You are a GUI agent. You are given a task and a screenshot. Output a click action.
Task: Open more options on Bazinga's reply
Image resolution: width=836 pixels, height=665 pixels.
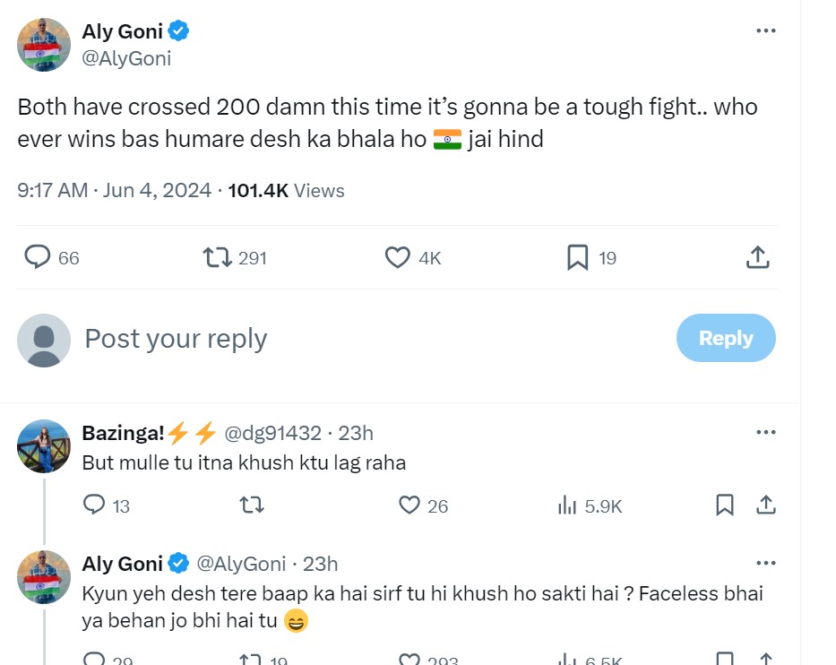coord(765,433)
